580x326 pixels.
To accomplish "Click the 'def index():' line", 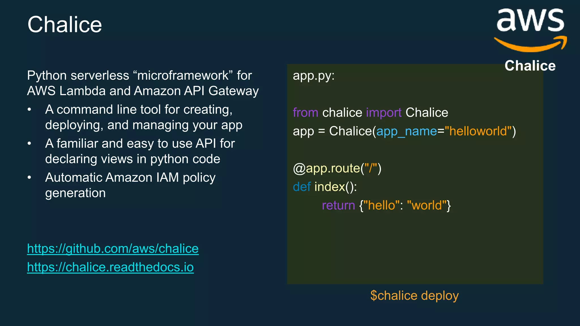I will tap(325, 187).
